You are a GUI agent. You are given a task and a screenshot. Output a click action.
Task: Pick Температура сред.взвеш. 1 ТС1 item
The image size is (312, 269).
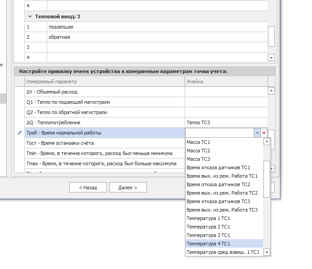point(223,252)
